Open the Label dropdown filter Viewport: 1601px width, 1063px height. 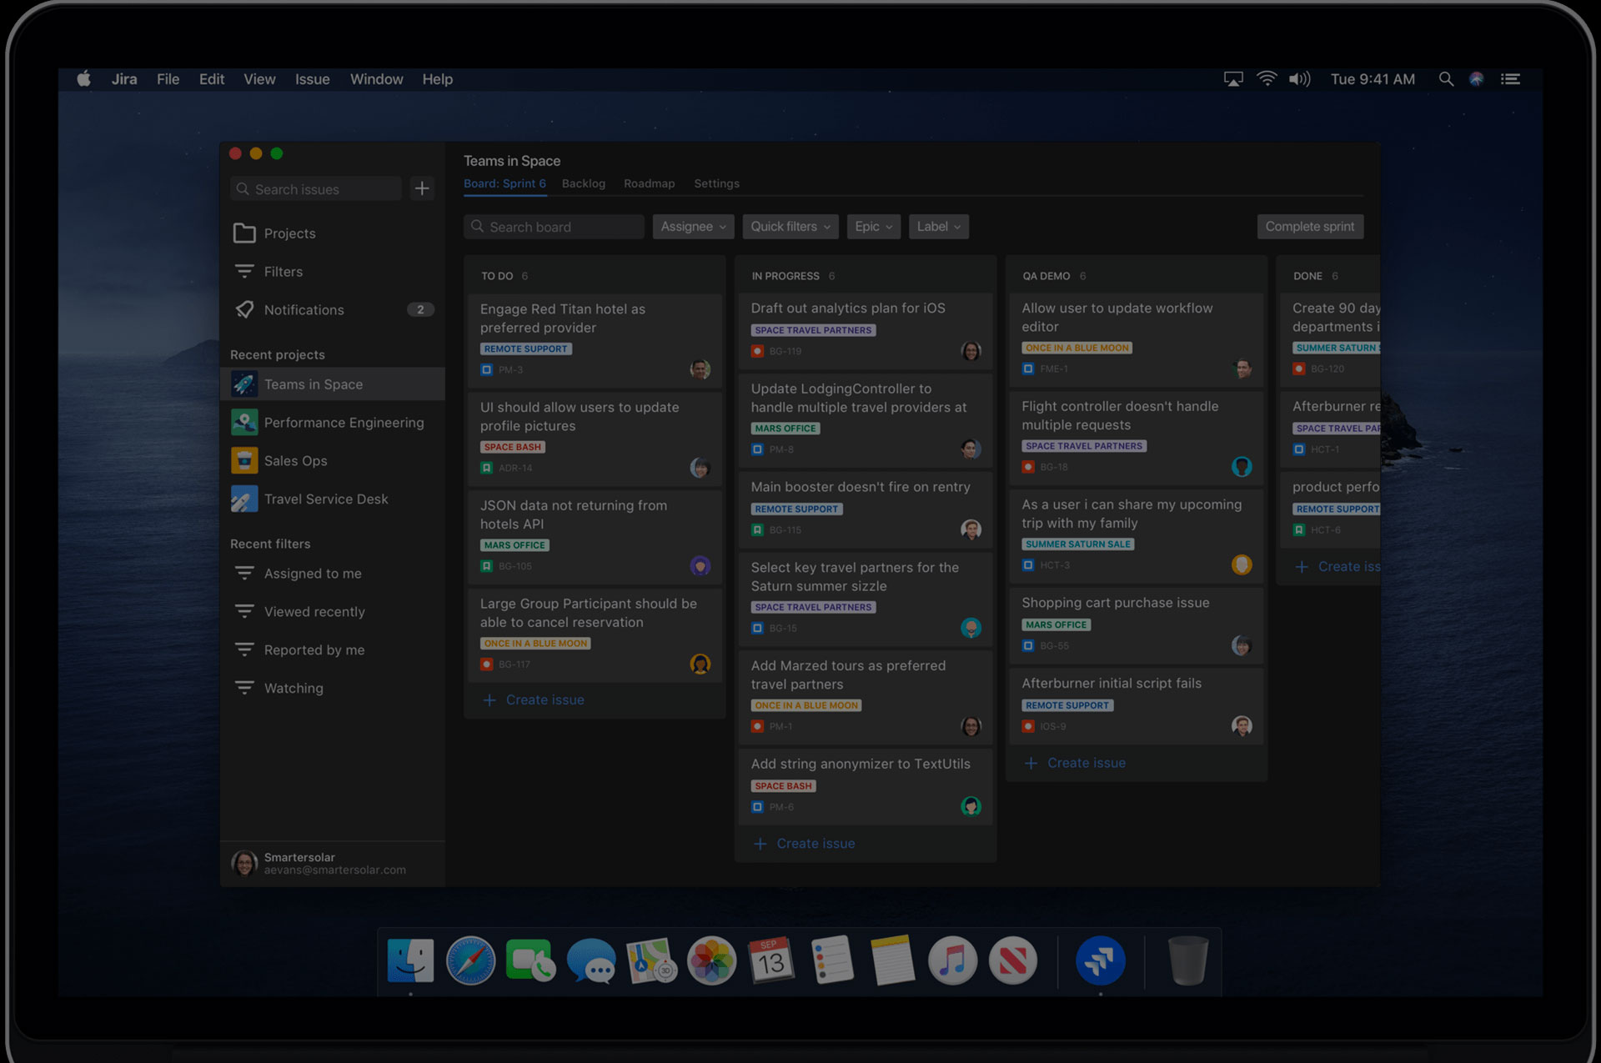(x=938, y=227)
